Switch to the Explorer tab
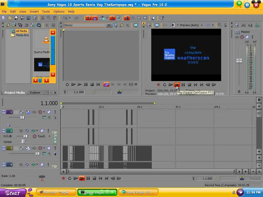 [35, 93]
